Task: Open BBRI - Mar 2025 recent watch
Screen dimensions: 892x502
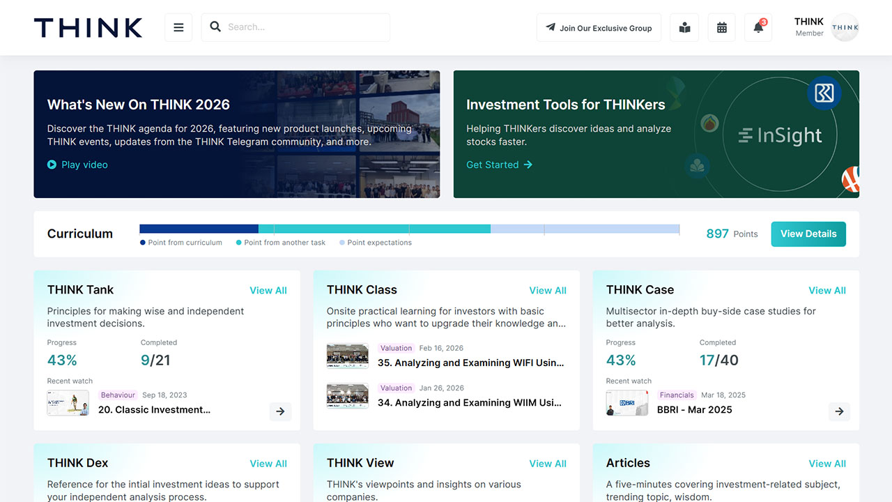Action: pos(694,410)
